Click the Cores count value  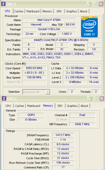pyautogui.click(x=72, y=91)
